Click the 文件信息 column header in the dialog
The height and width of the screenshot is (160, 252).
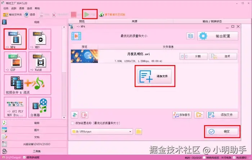click(x=168, y=47)
